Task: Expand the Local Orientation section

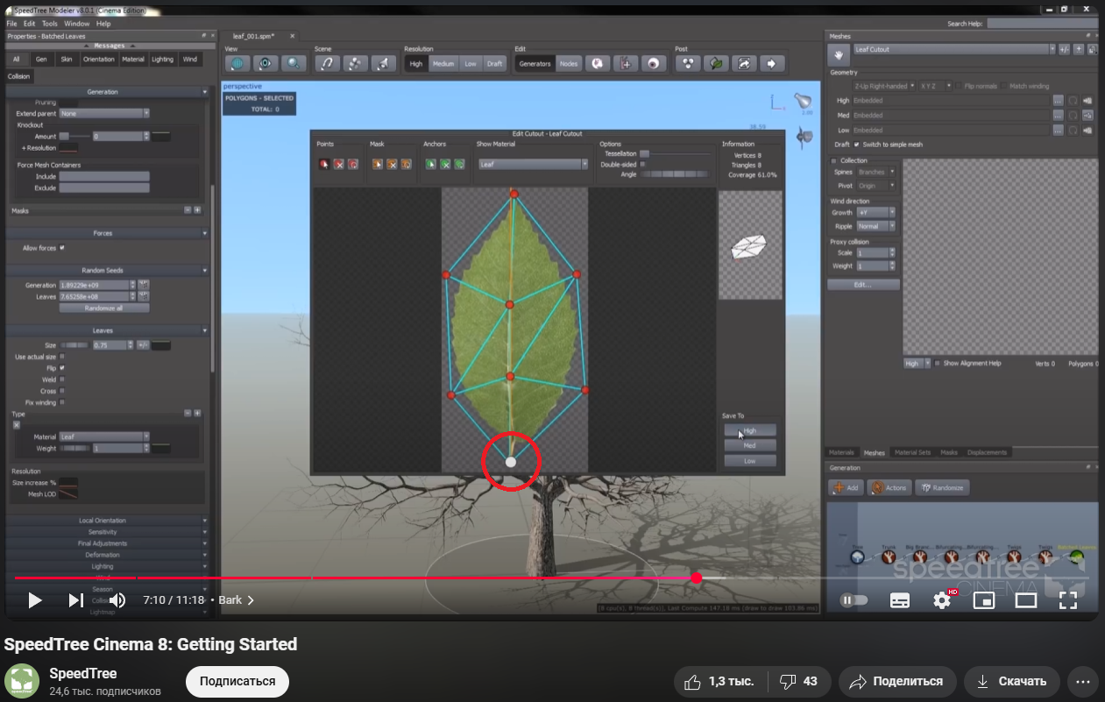Action: pos(108,521)
